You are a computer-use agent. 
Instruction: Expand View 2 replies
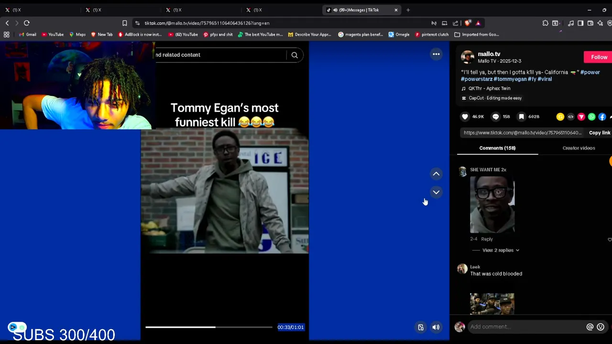501,250
